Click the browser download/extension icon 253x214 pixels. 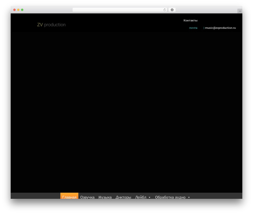pos(172,10)
